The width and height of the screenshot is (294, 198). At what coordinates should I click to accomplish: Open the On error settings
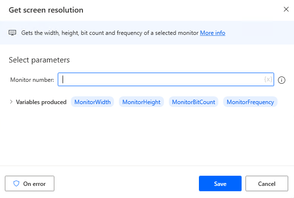click(30, 184)
